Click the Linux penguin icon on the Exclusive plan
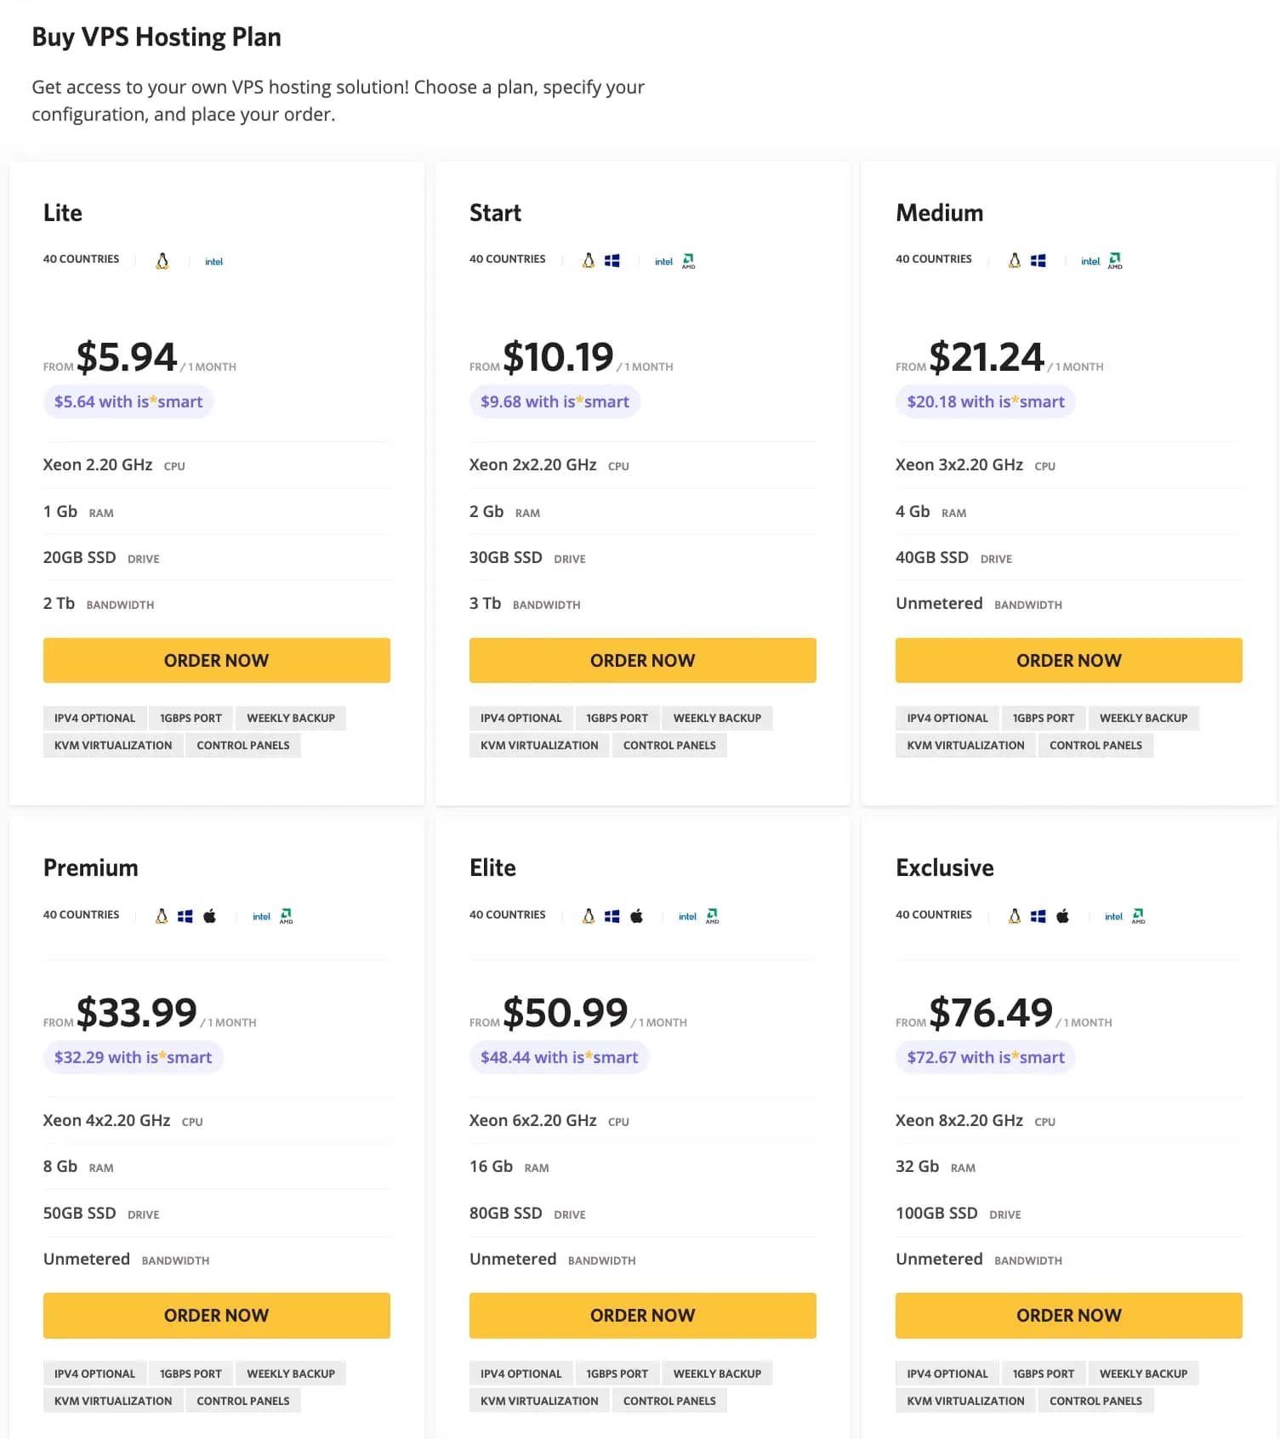1280x1439 pixels. [1014, 916]
